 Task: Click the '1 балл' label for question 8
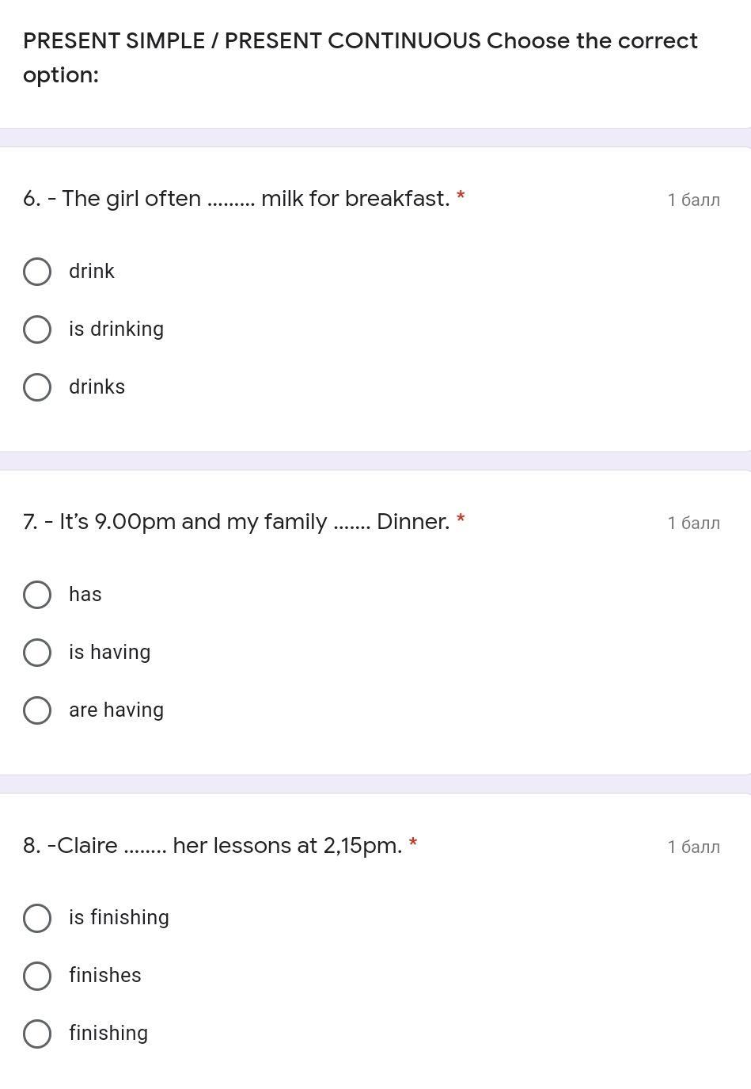(x=693, y=847)
